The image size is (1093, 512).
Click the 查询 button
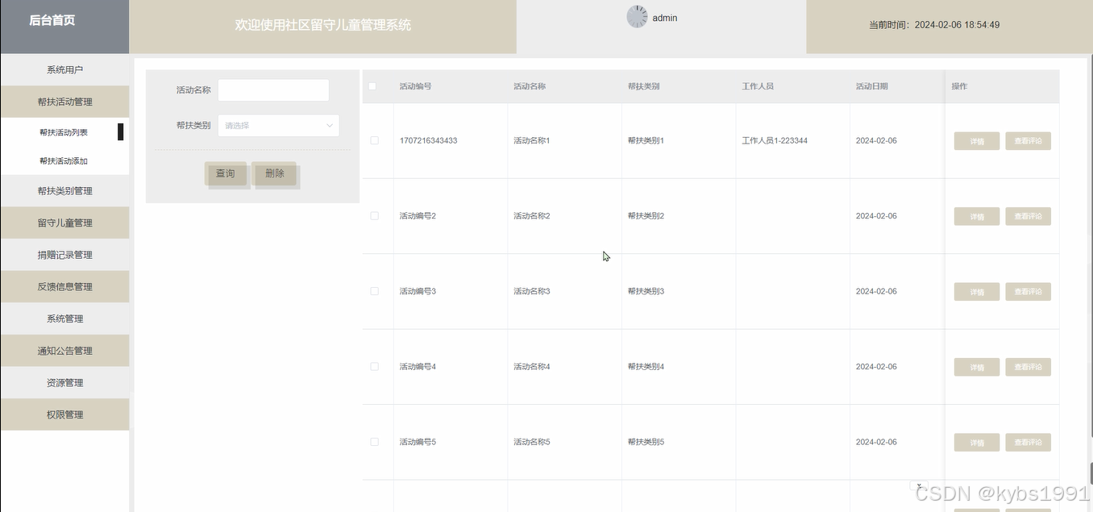point(225,173)
